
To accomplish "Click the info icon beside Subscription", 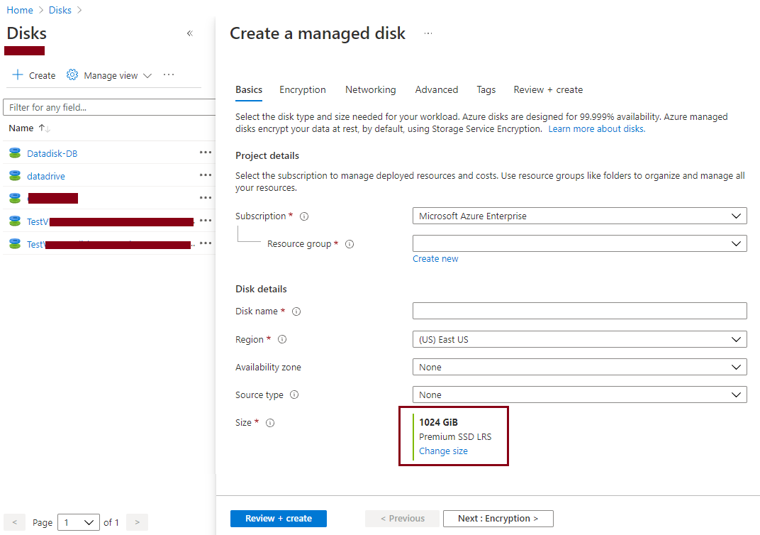I will [303, 216].
